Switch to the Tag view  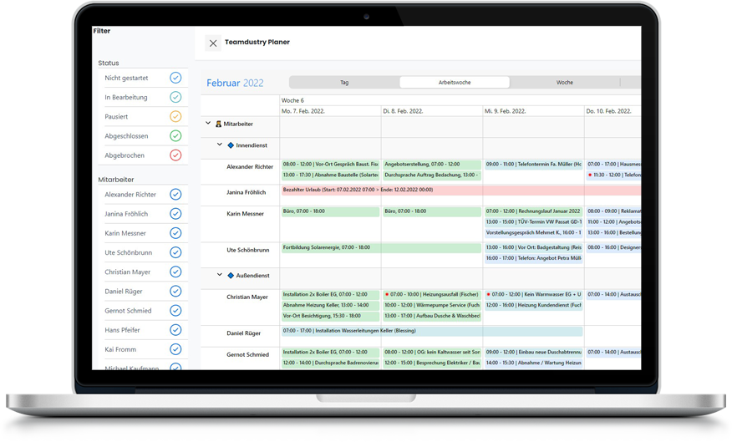pyautogui.click(x=344, y=83)
